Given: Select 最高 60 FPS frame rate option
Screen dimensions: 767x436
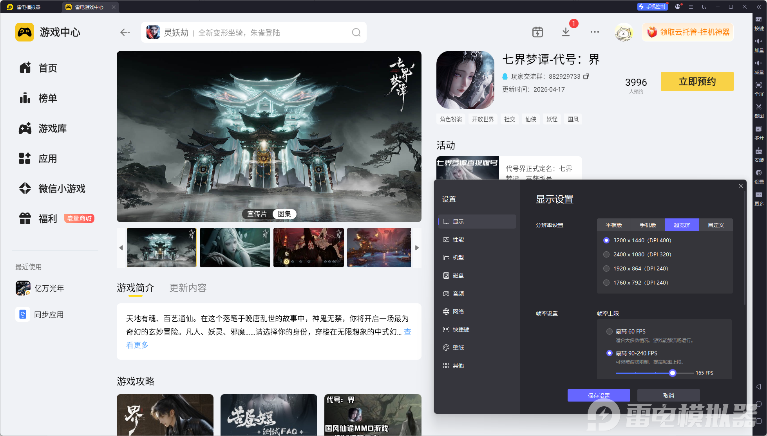Looking at the screenshot, I should [610, 332].
